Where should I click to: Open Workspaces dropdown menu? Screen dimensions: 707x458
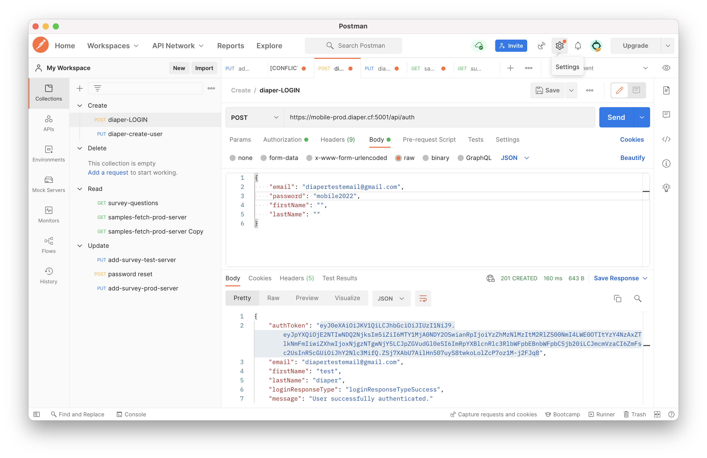pyautogui.click(x=113, y=46)
